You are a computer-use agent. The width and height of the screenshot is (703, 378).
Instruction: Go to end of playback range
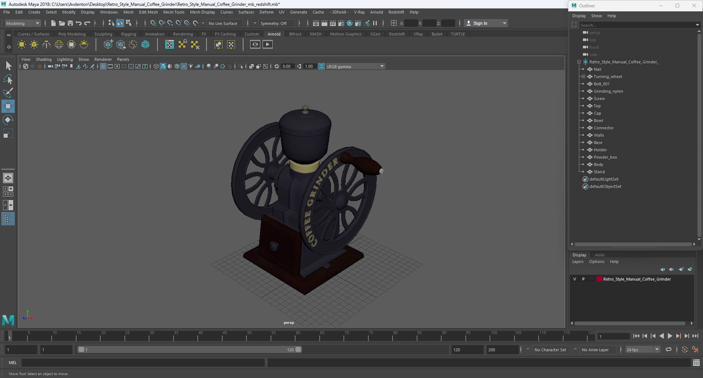click(x=695, y=336)
